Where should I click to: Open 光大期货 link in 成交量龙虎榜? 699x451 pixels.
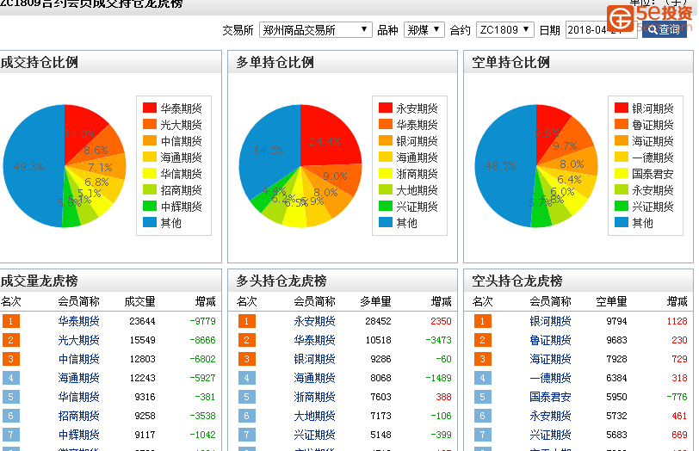pyautogui.click(x=78, y=340)
